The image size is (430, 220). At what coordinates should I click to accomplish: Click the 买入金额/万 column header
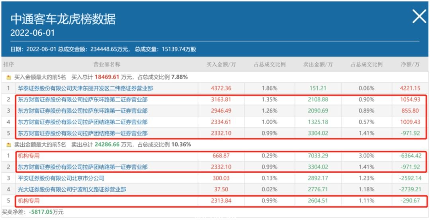[221, 65]
